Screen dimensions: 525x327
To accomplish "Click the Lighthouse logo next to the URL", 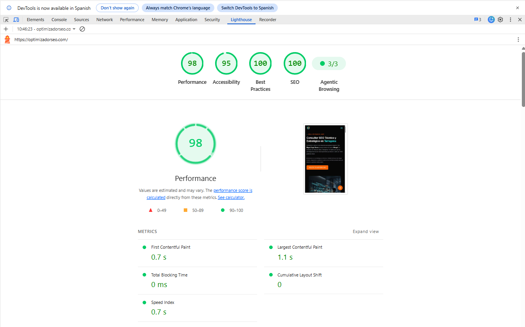I will click(x=7, y=40).
